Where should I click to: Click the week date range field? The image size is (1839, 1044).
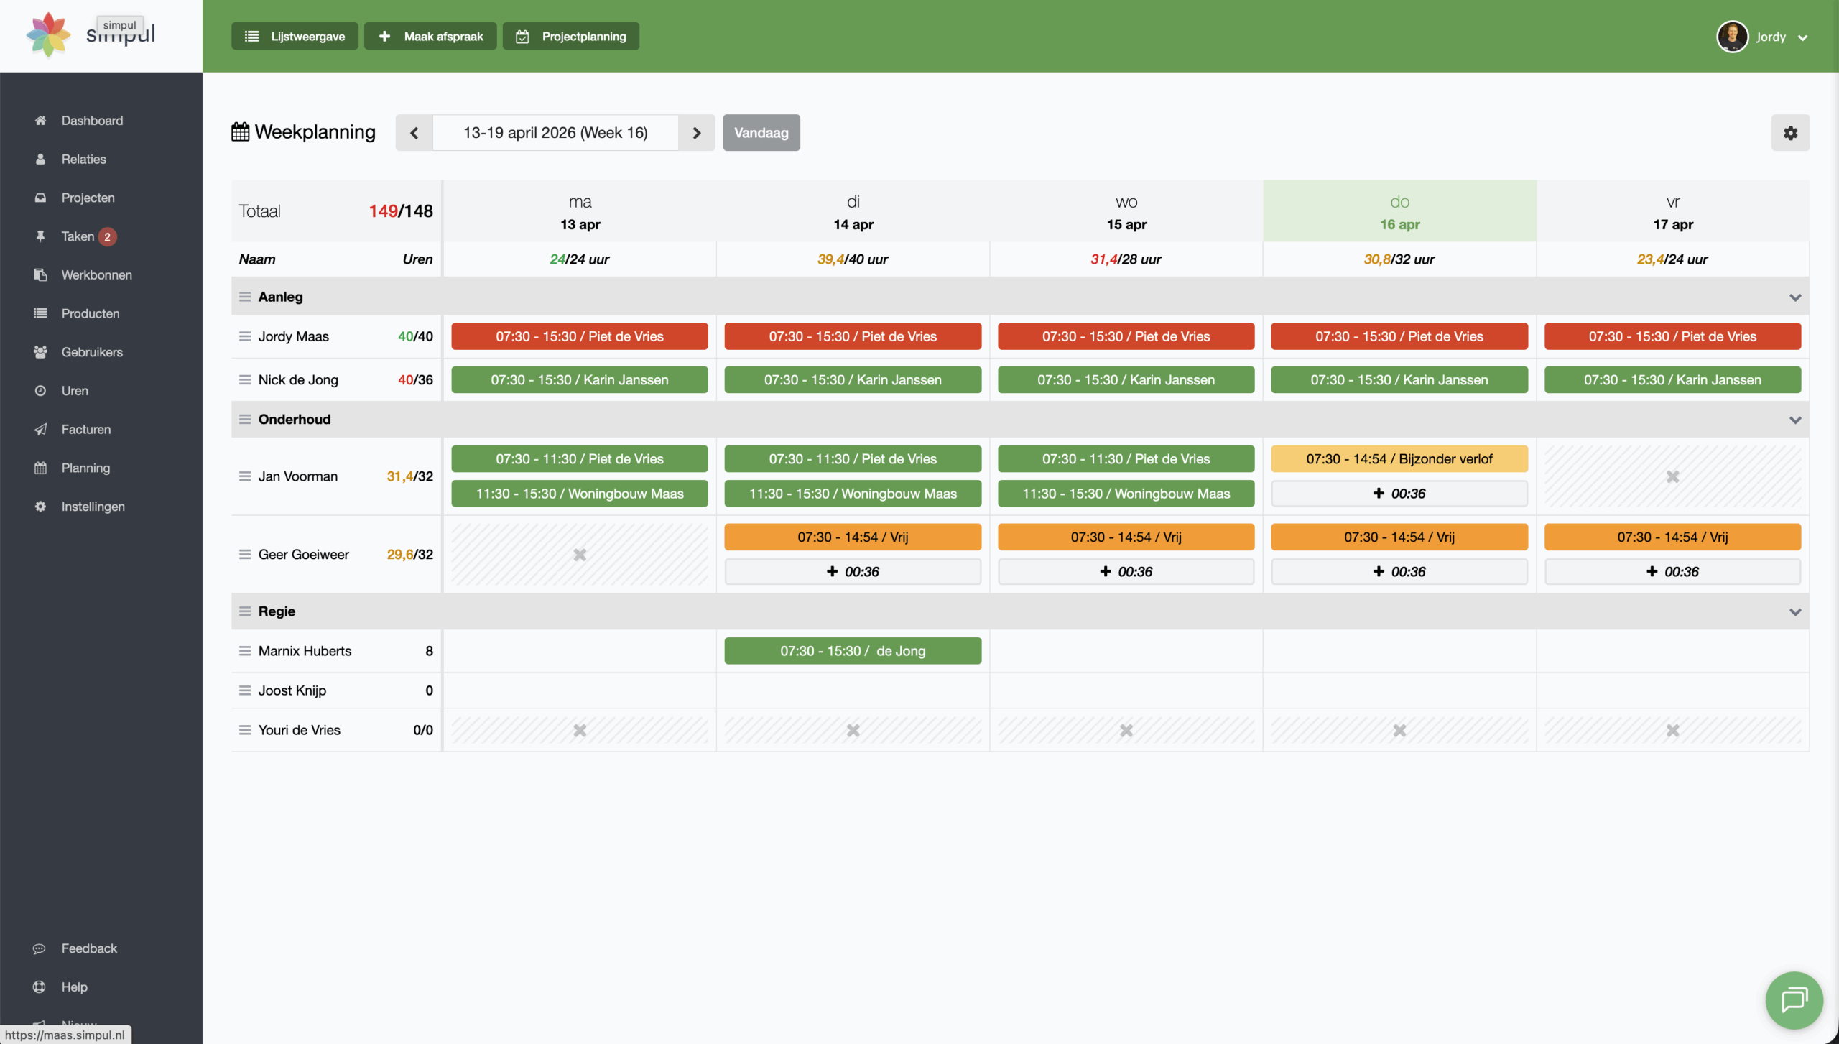(x=555, y=133)
